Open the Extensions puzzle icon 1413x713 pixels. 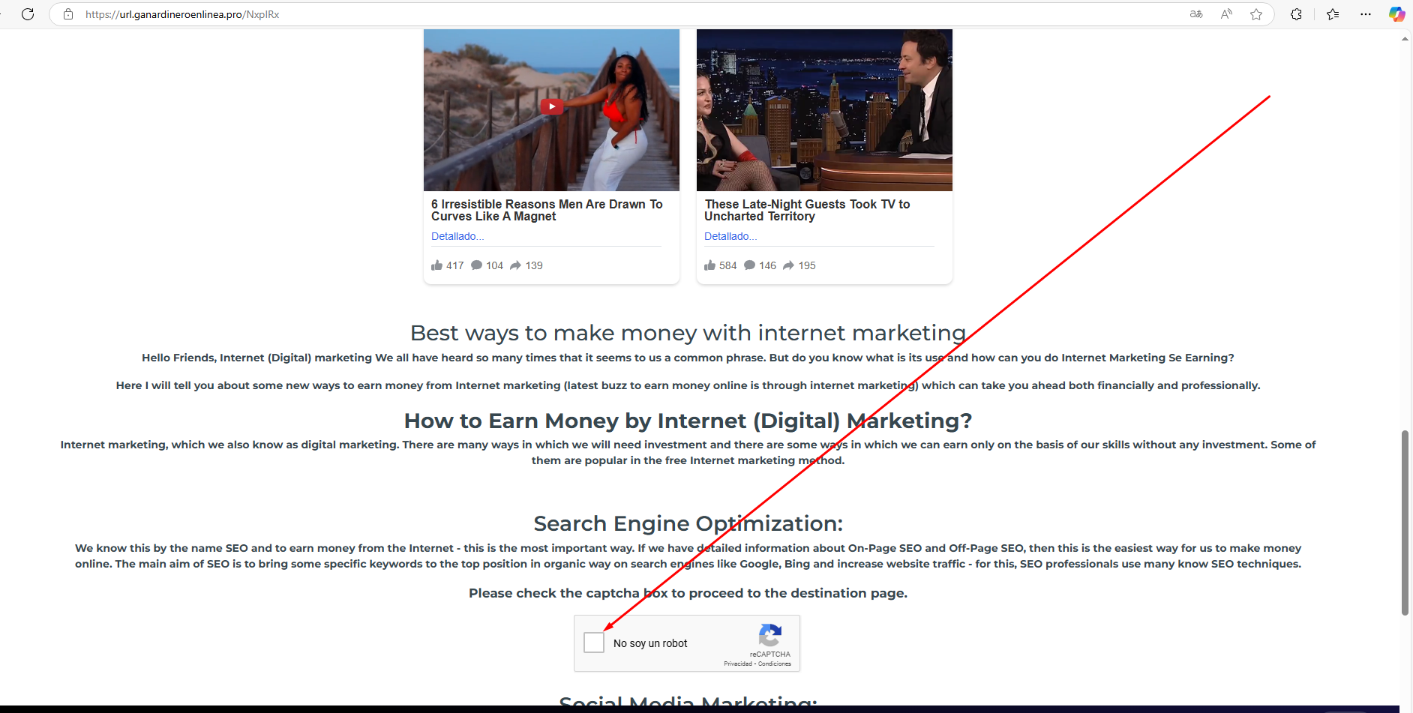(1296, 14)
